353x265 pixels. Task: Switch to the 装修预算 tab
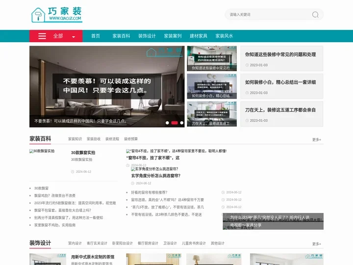(131, 139)
